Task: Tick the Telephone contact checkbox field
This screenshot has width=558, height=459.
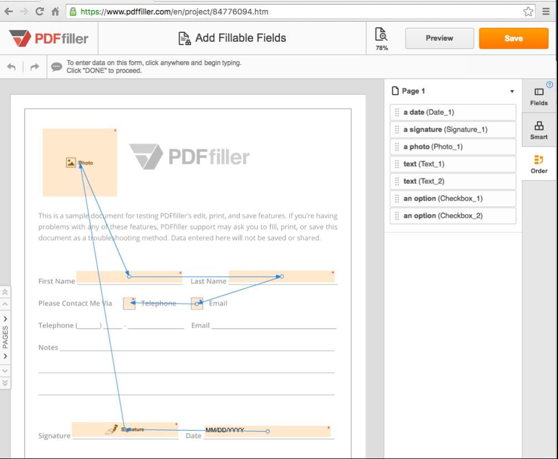Action: tap(129, 304)
